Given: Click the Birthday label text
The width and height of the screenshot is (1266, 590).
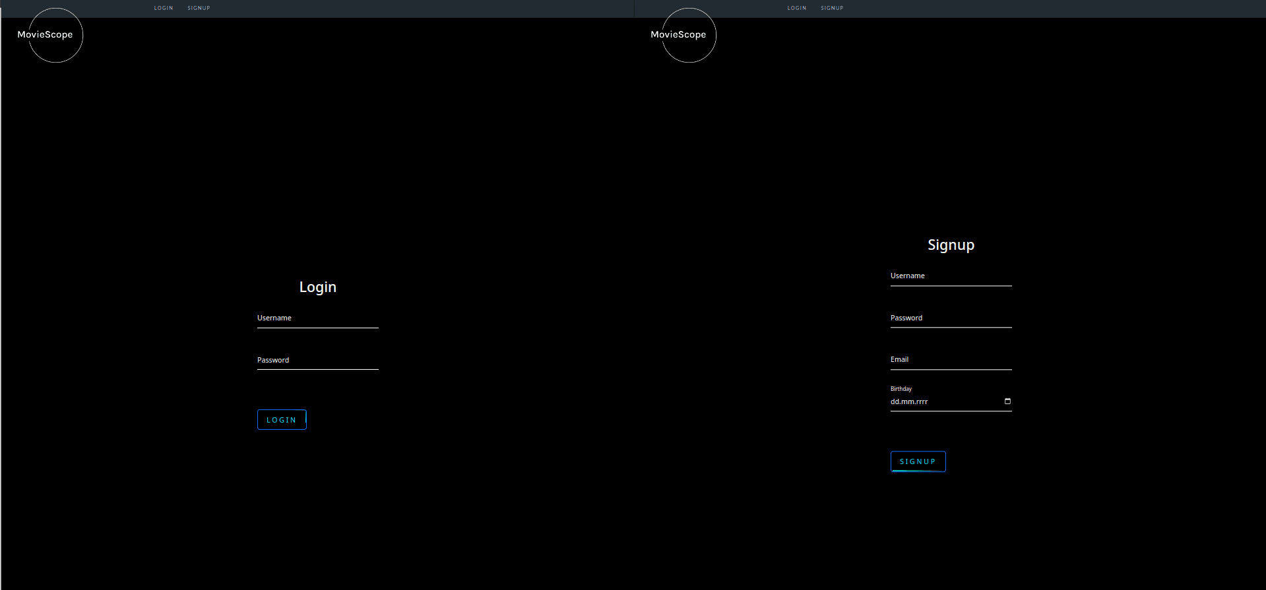Looking at the screenshot, I should 901,389.
